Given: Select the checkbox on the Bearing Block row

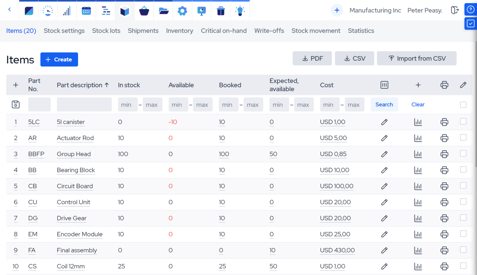Looking at the screenshot, I should click(x=463, y=170).
